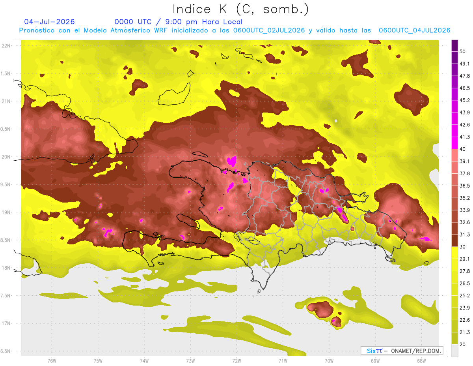Select legend value "45.2"
Viewport: 473px width, 366px height.
[464, 100]
